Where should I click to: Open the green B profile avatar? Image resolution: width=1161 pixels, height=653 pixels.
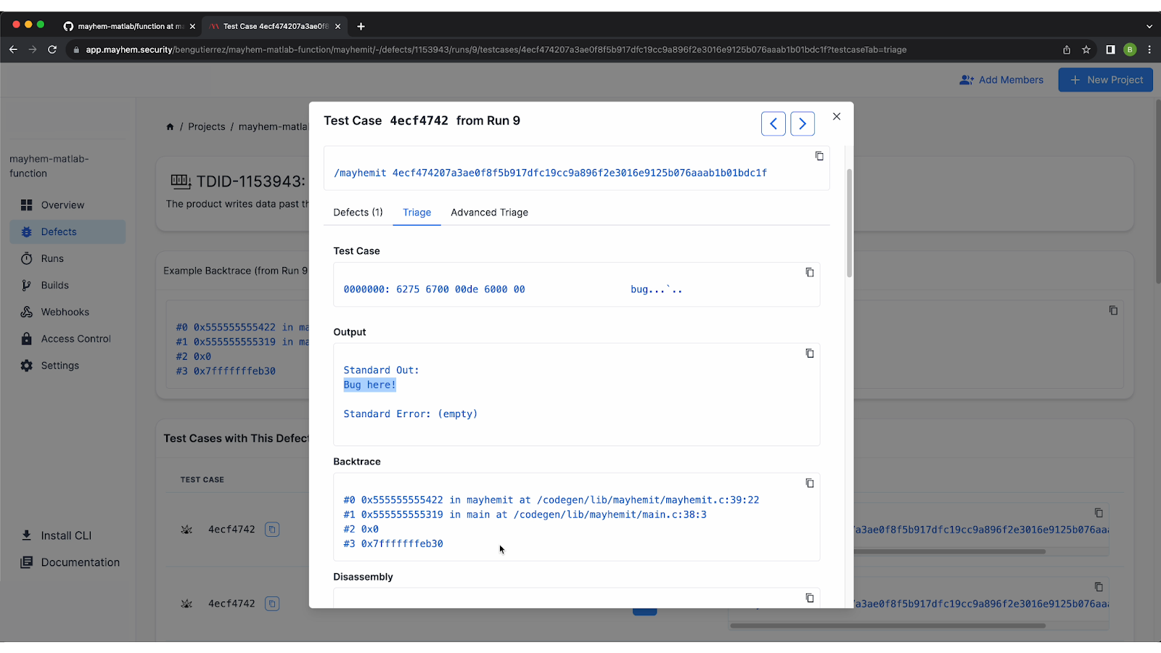click(1130, 49)
